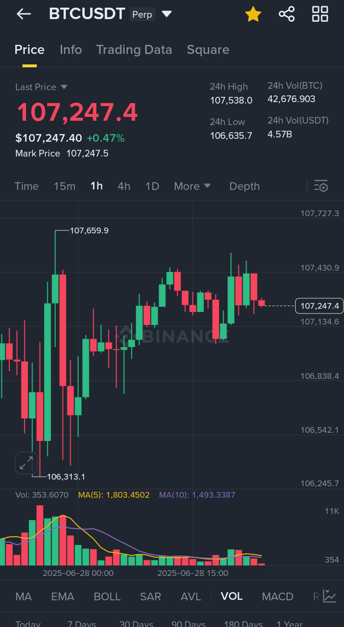Toggle the favorite star icon
The height and width of the screenshot is (627, 344).
(253, 14)
